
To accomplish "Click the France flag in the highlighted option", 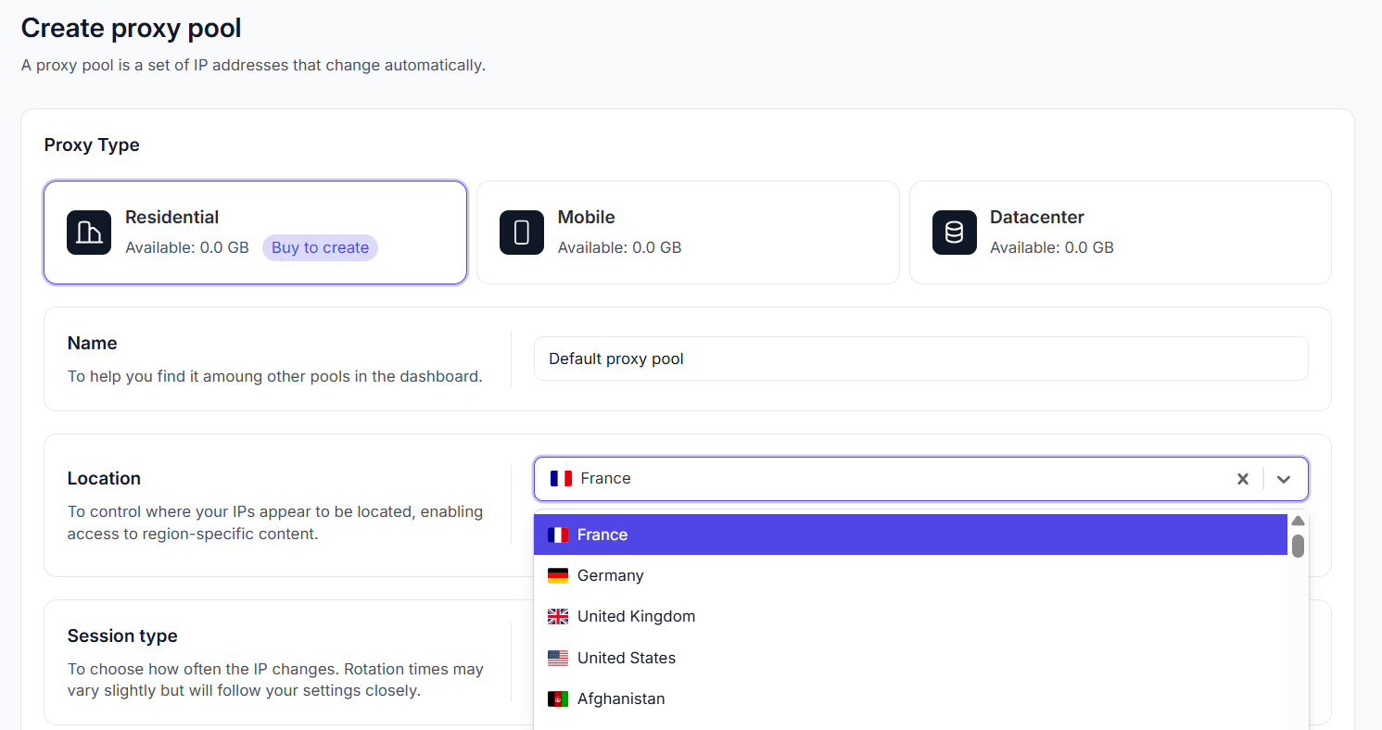I will click(558, 535).
